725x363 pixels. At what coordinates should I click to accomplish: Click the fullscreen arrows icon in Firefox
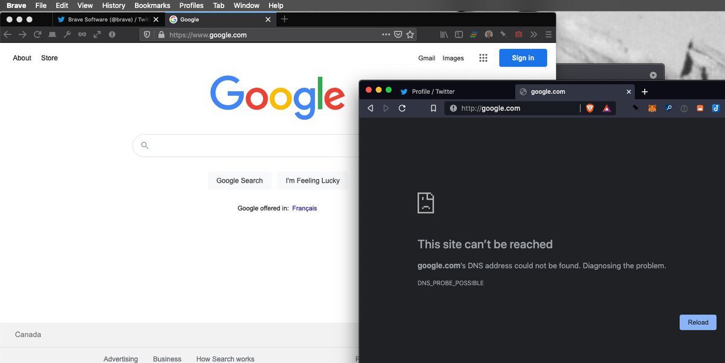click(97, 34)
